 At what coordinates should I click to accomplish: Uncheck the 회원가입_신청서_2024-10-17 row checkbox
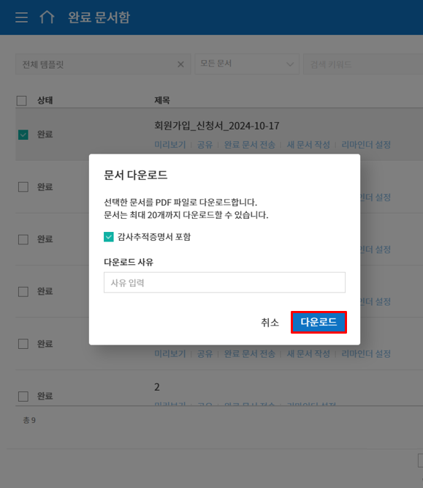pyautogui.click(x=23, y=135)
